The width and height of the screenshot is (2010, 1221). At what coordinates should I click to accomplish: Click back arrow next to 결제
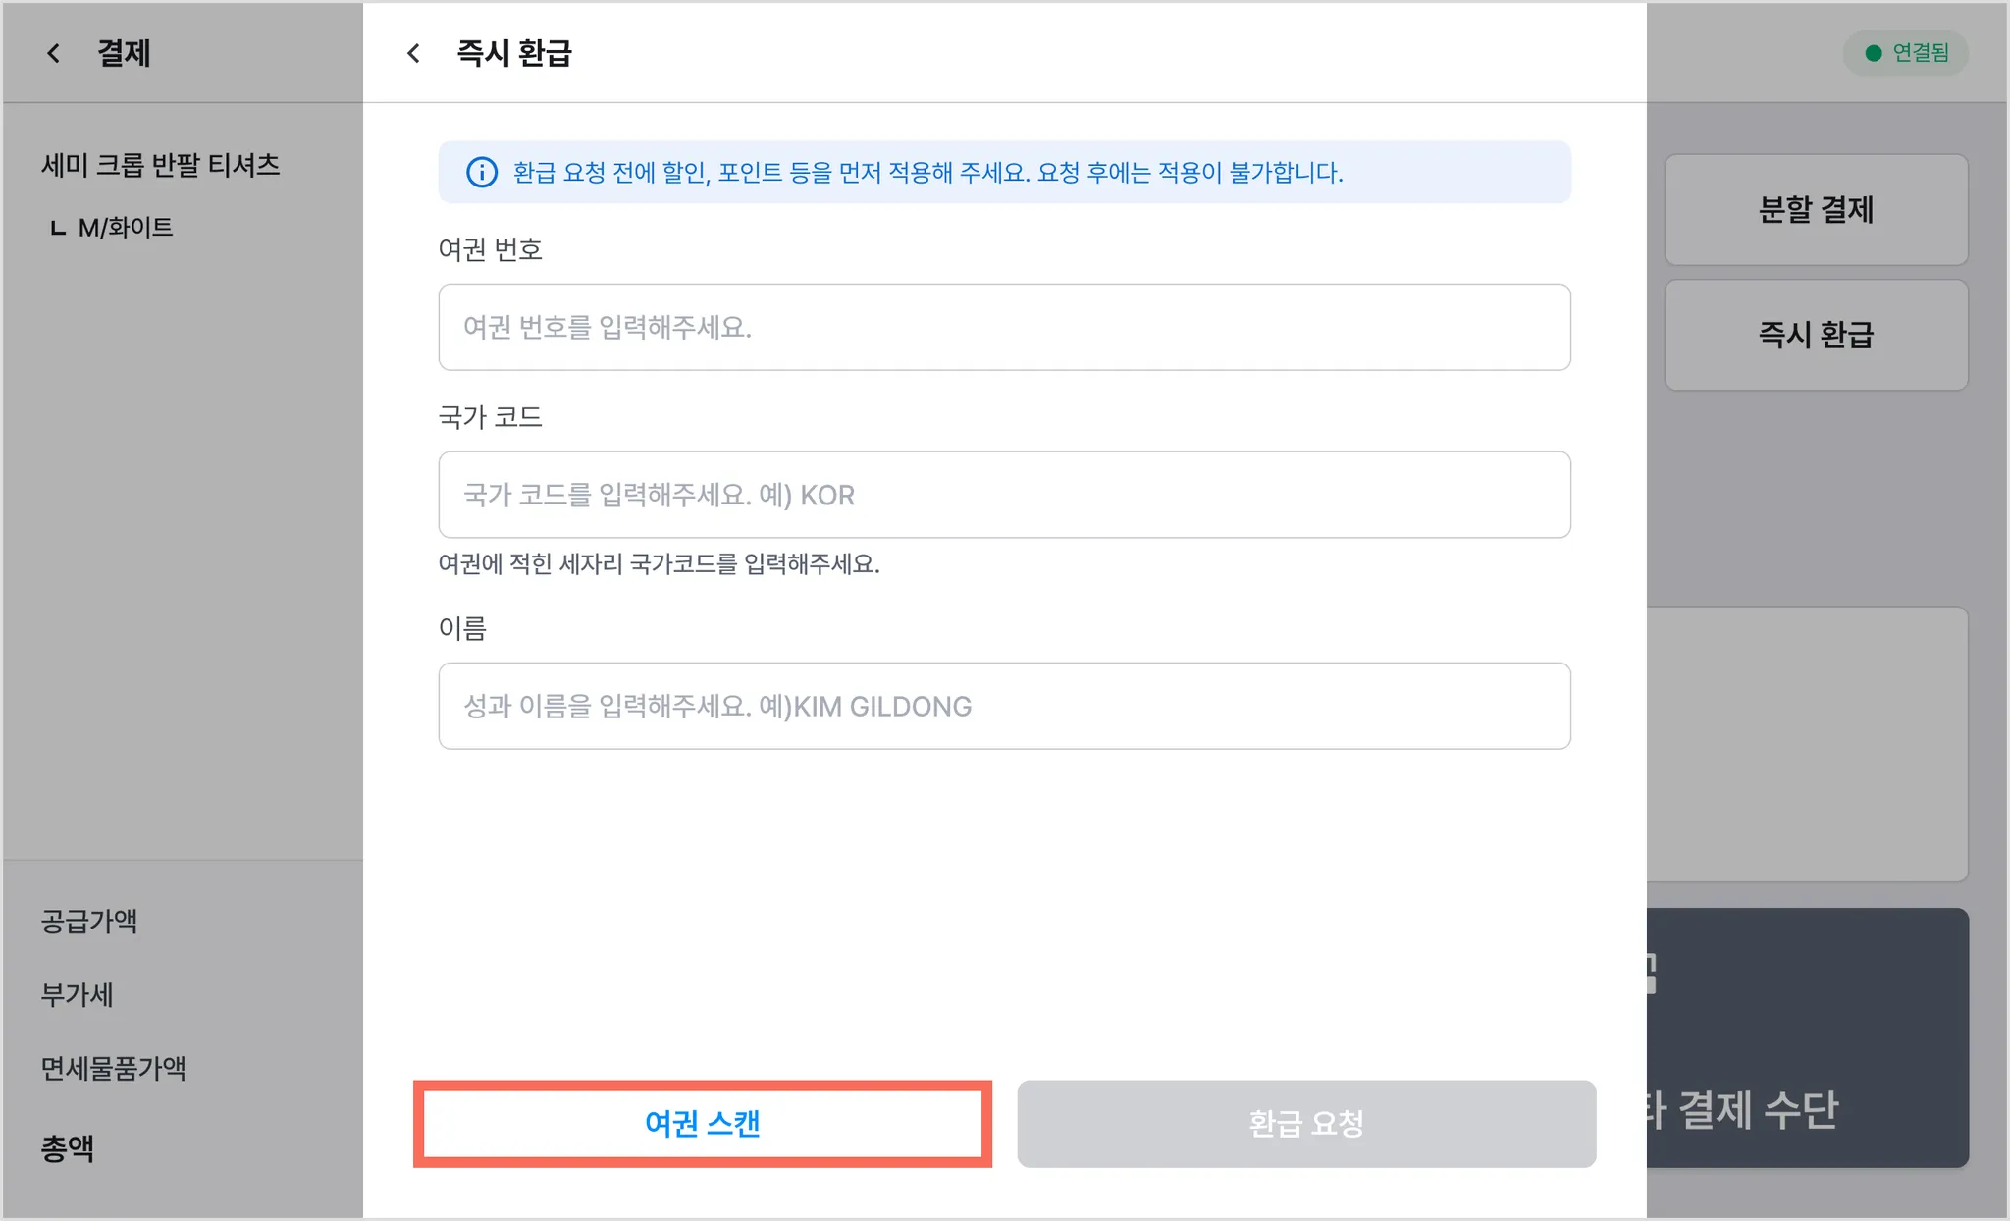pos(54,53)
